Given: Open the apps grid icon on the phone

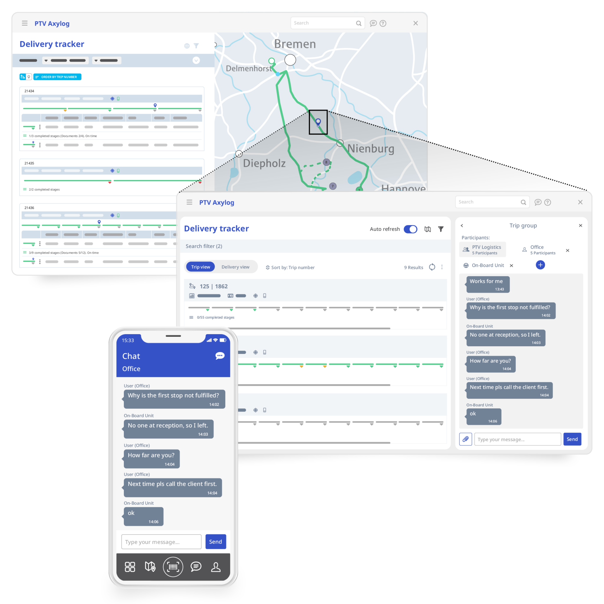Looking at the screenshot, I should (130, 567).
